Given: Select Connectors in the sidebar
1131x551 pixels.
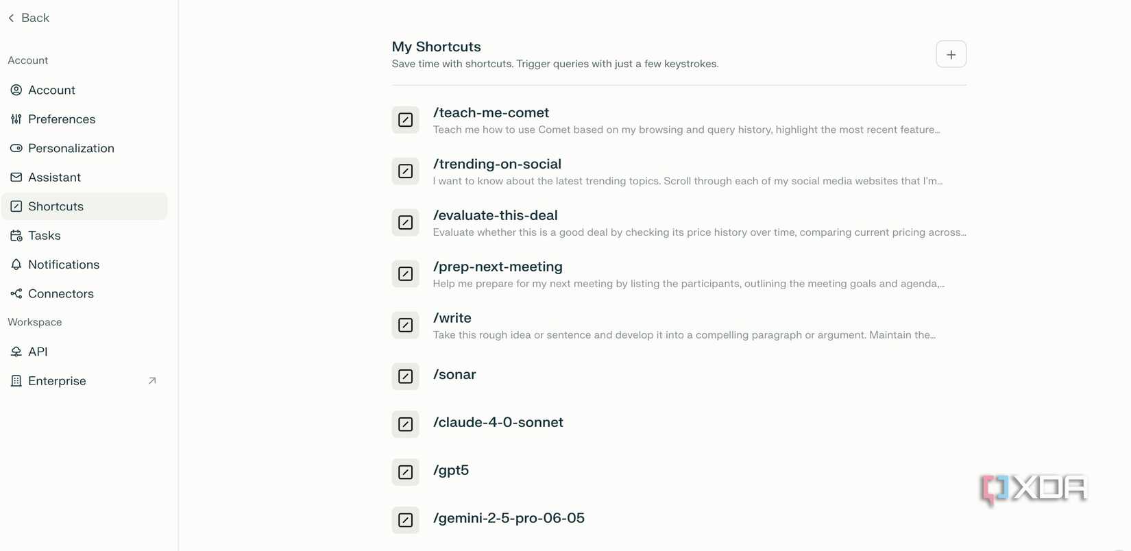Looking at the screenshot, I should (x=60, y=294).
